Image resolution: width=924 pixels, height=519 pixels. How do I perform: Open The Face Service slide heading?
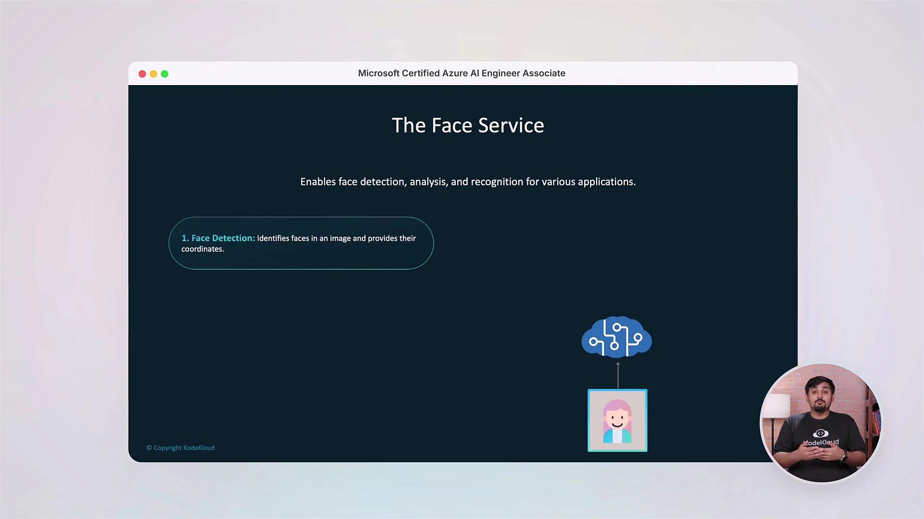tap(467, 125)
